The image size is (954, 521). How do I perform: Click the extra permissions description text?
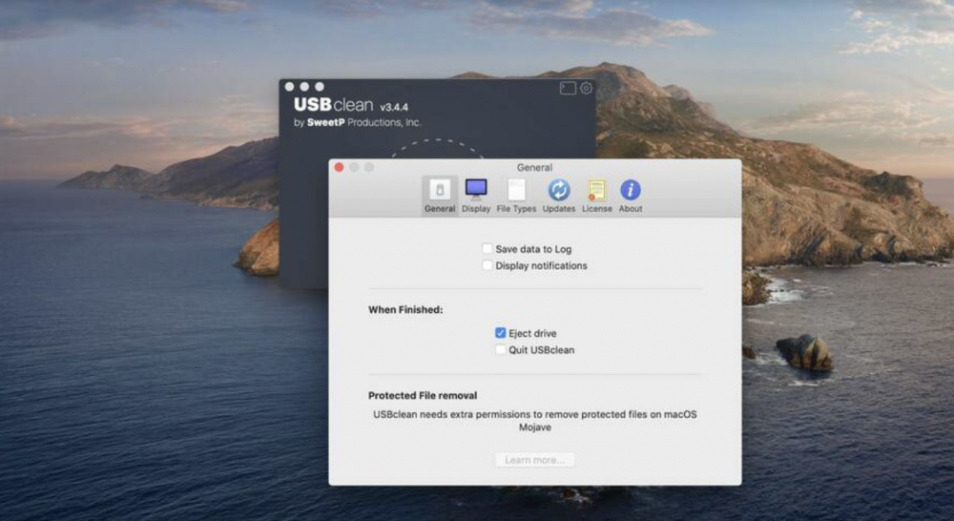click(x=535, y=421)
